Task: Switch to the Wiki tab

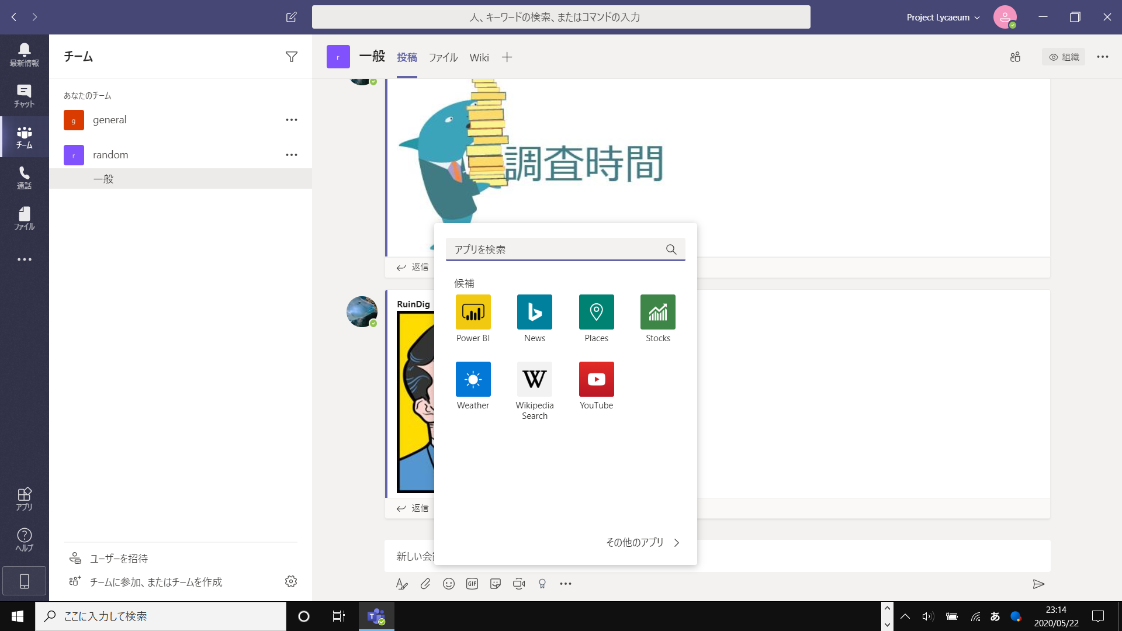Action: point(479,57)
